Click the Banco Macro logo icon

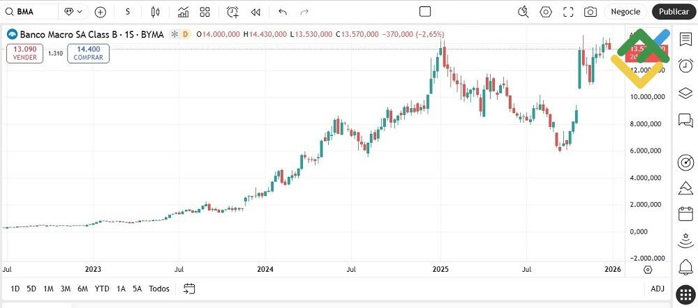(x=13, y=34)
